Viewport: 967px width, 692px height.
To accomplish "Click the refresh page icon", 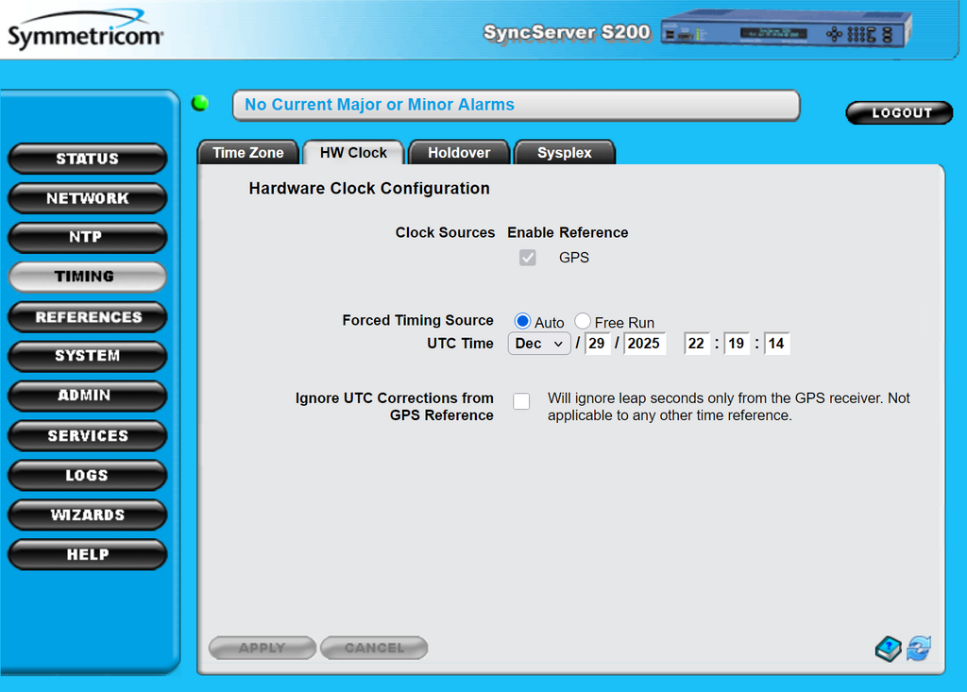I will 919,649.
